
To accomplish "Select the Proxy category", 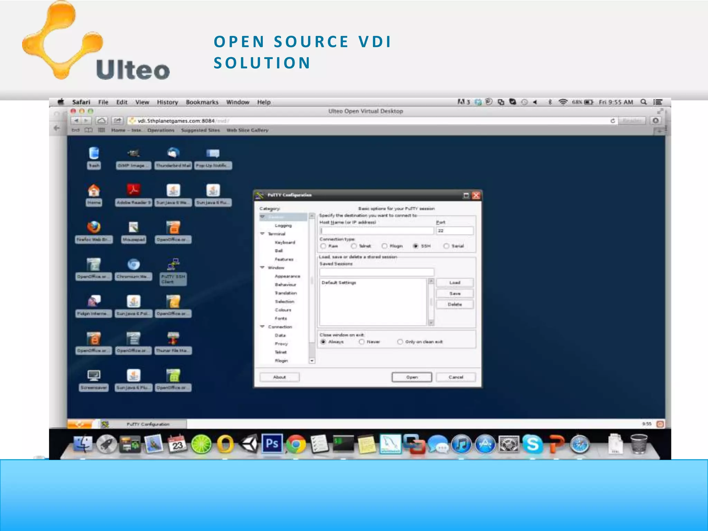I will 281,344.
